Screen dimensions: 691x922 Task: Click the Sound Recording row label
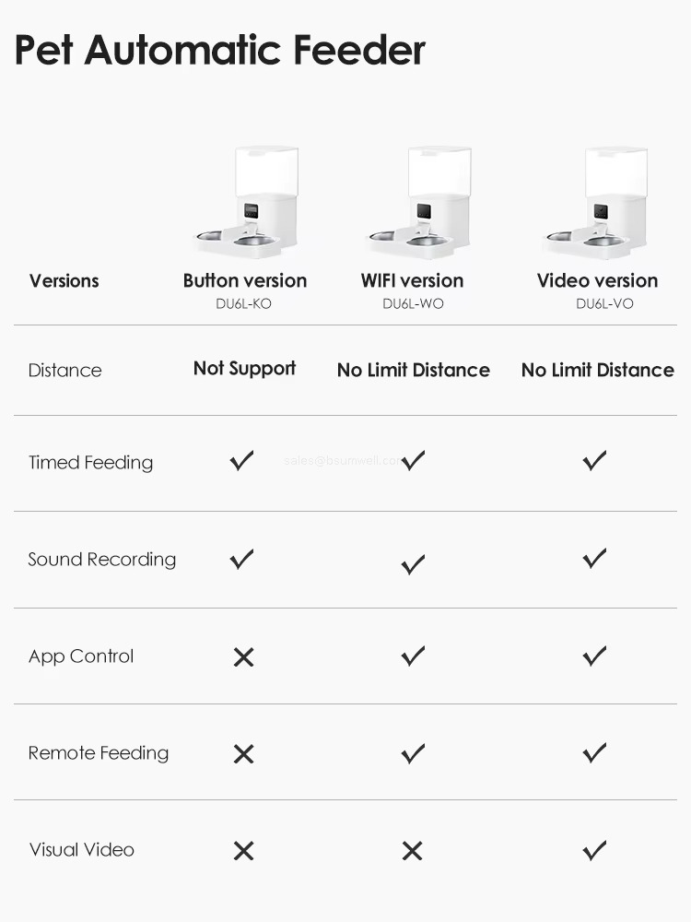(102, 560)
